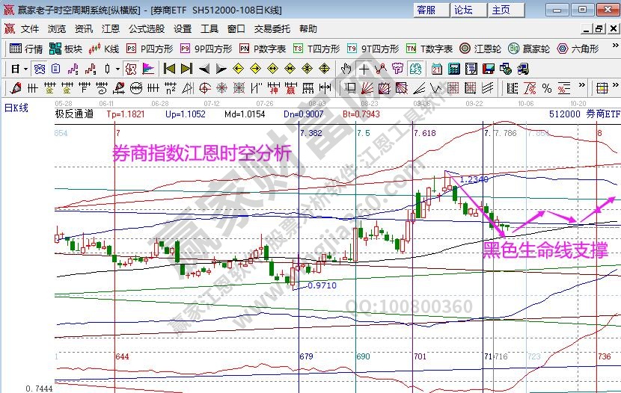Expand the 日 period dropdown arrow
Image resolution: width=621 pixels, height=393 pixels.
(25, 69)
